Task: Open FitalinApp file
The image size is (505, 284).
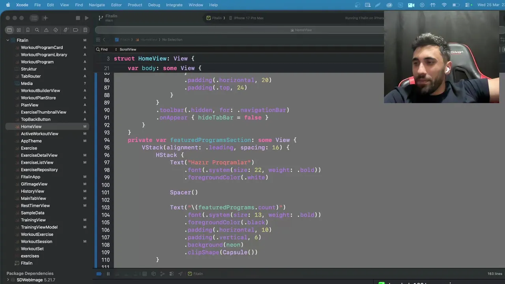Action: [x=30, y=177]
